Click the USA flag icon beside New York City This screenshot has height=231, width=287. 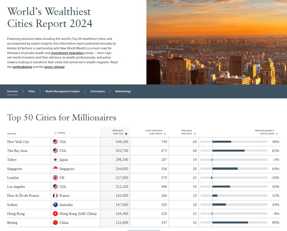coord(56,142)
